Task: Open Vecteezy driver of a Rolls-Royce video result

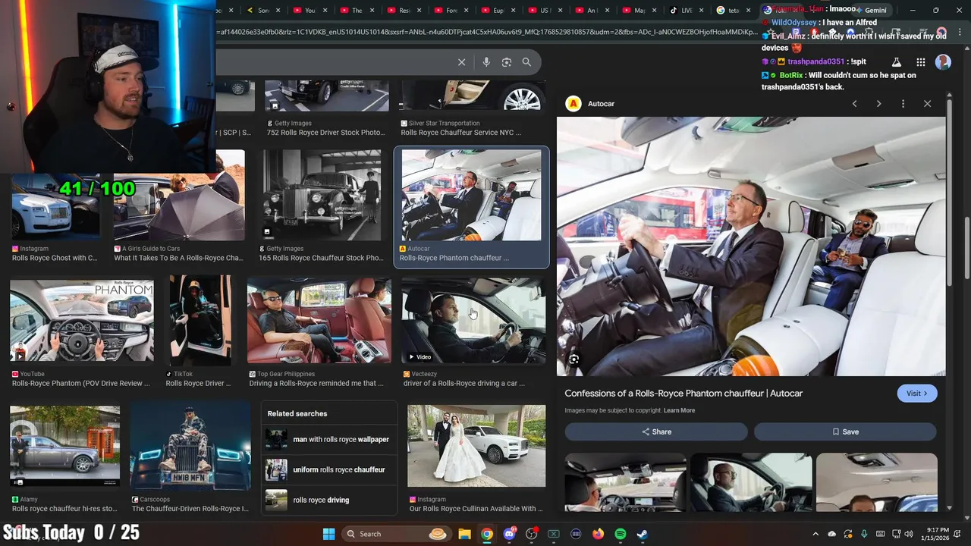Action: coord(473,320)
